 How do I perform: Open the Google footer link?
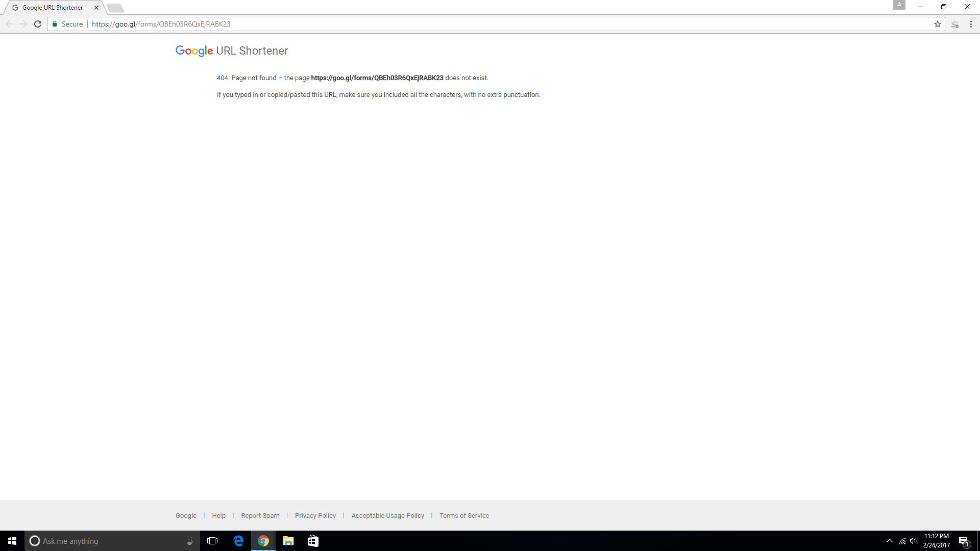tap(186, 516)
